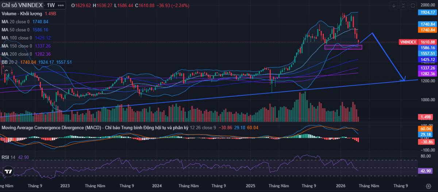Click the orange 1740.84 price label

pyautogui.click(x=428, y=30)
